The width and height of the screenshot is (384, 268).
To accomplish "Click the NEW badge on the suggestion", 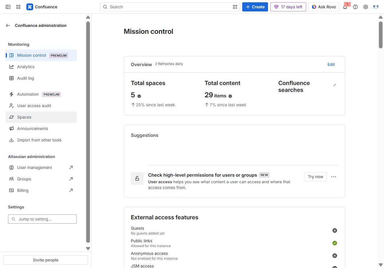I will tap(264, 175).
